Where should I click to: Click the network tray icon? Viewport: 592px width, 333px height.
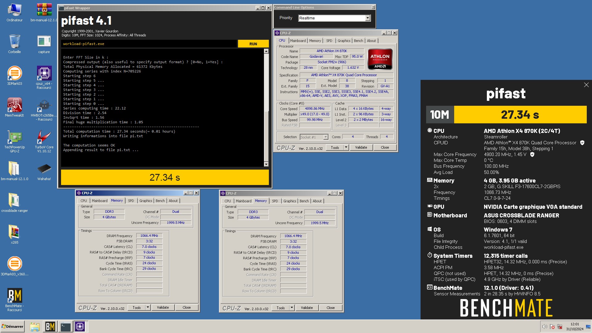click(x=560, y=327)
